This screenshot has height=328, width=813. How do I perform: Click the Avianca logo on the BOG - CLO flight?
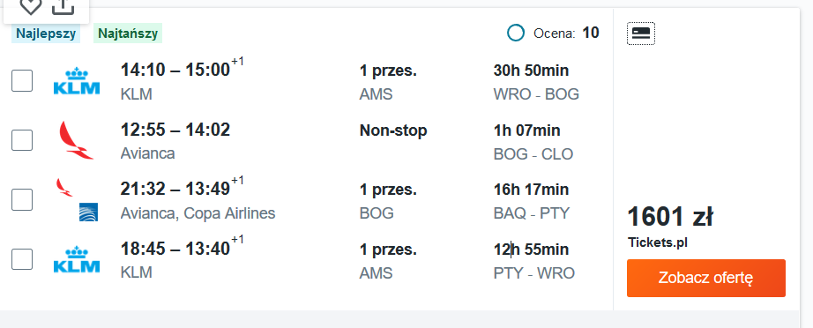[x=76, y=140]
